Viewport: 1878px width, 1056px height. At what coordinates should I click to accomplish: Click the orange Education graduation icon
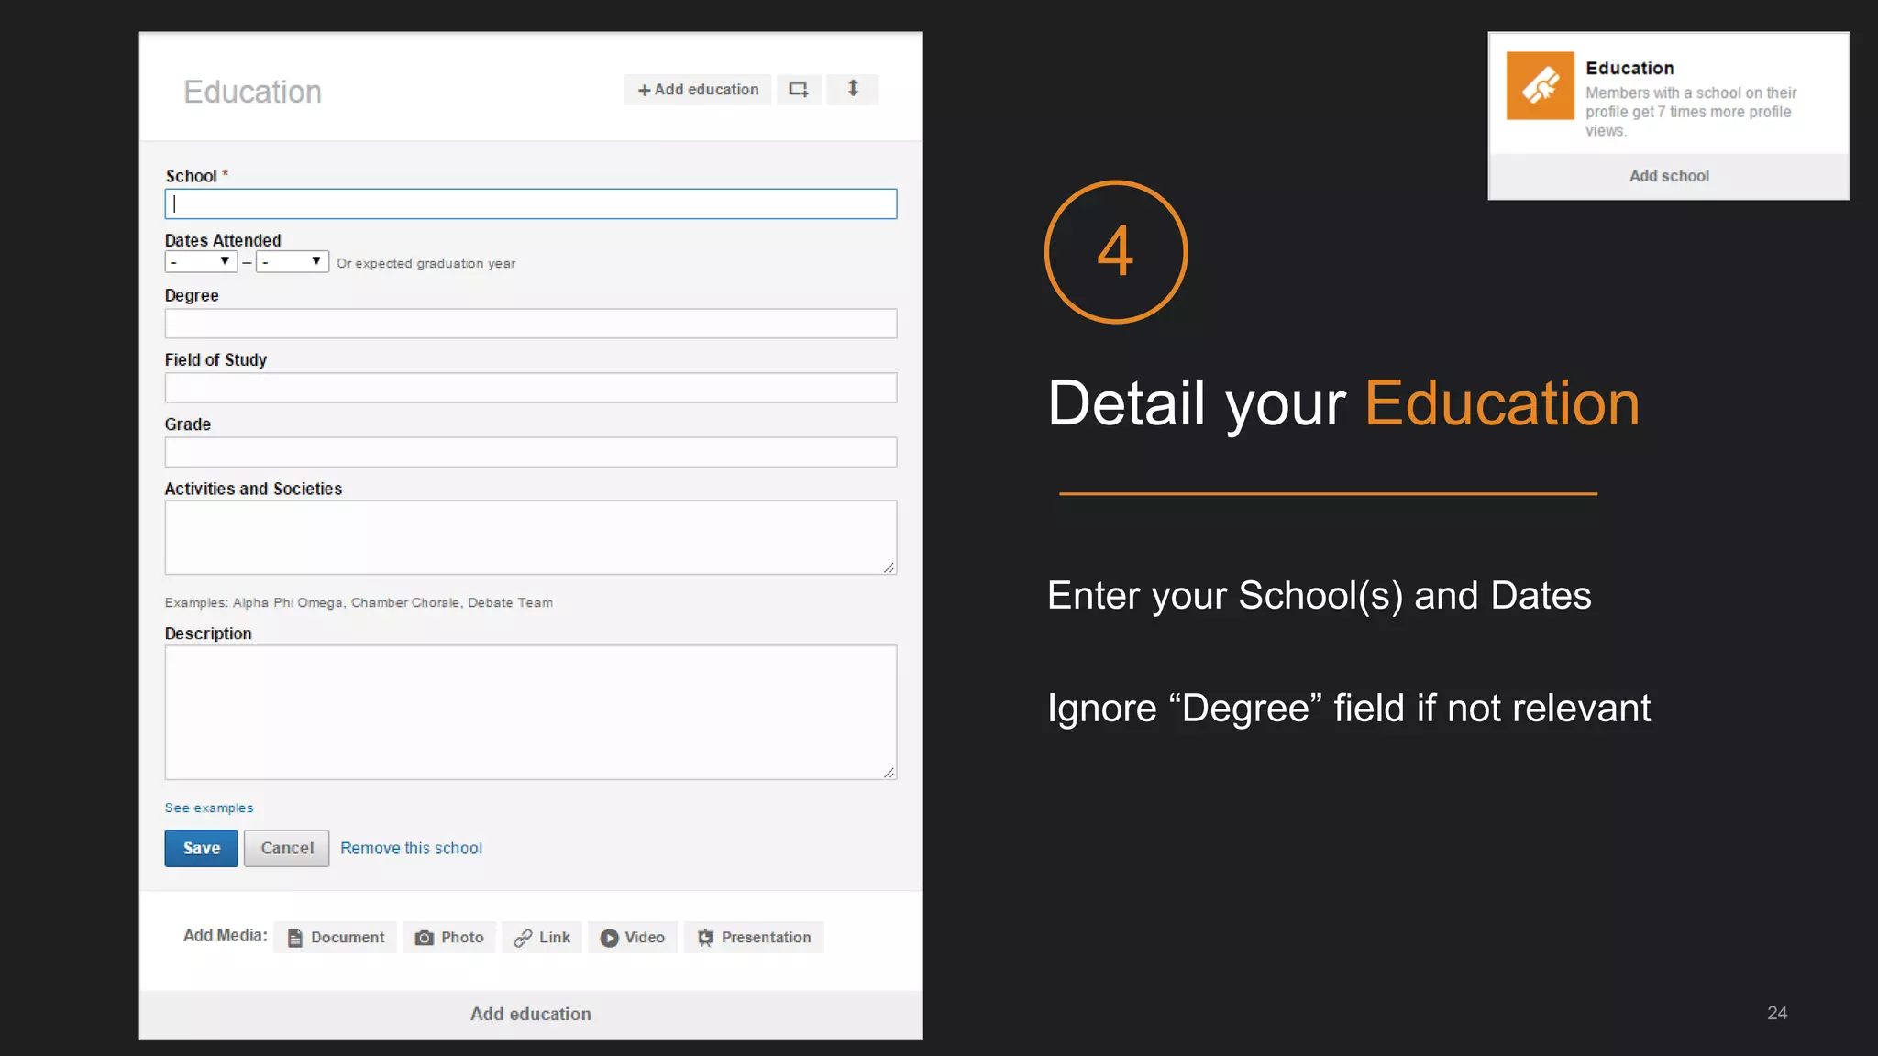pyautogui.click(x=1540, y=85)
